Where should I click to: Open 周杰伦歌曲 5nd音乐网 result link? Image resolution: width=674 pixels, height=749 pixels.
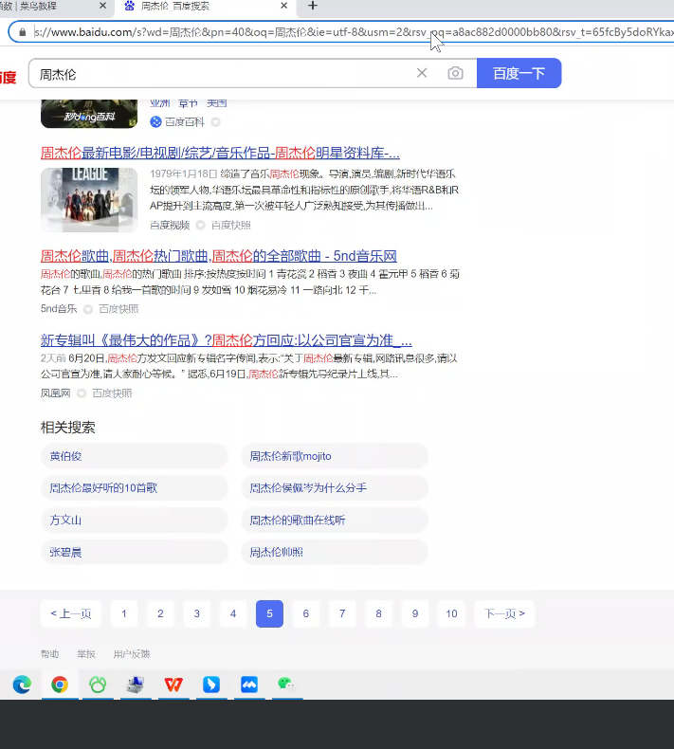pos(219,256)
